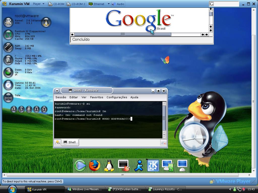Click the close-session icon in Konsole tab bar

coord(163,143)
